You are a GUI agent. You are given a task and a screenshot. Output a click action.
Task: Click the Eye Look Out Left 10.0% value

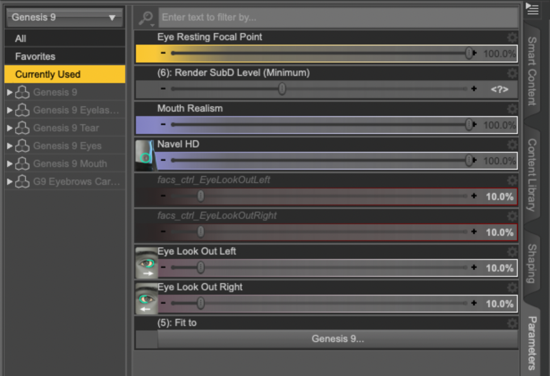point(499,268)
